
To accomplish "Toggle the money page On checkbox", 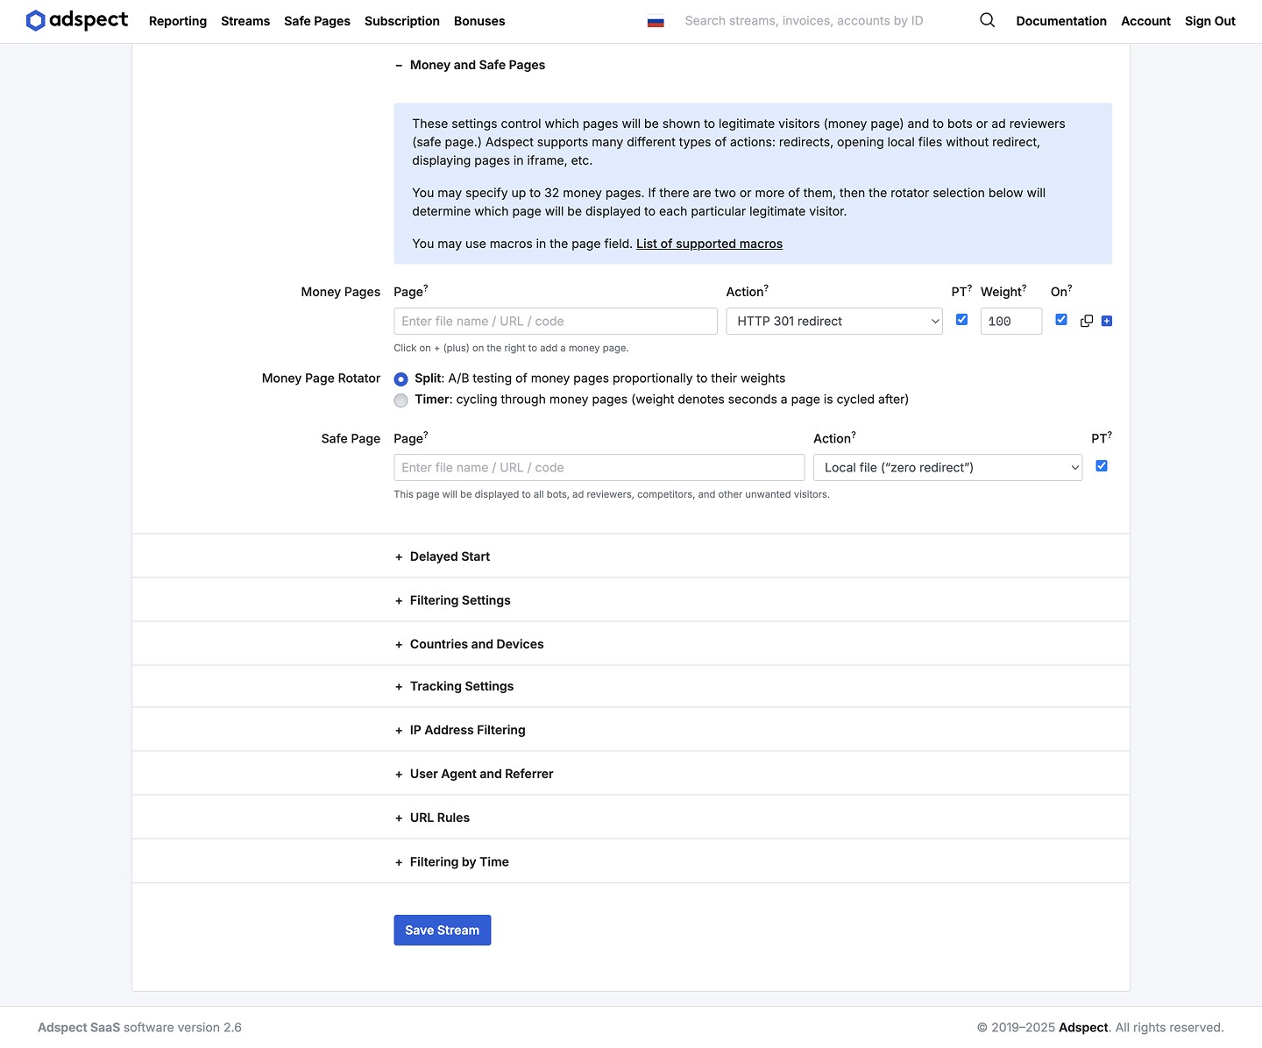I will coord(1061,320).
